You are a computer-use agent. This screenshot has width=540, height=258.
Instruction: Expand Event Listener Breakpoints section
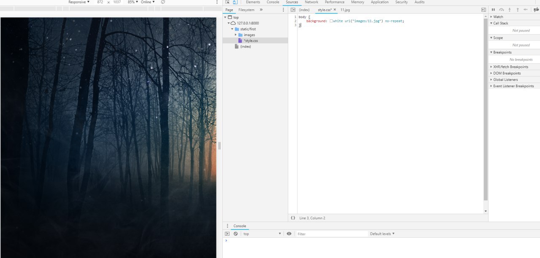tap(514, 86)
